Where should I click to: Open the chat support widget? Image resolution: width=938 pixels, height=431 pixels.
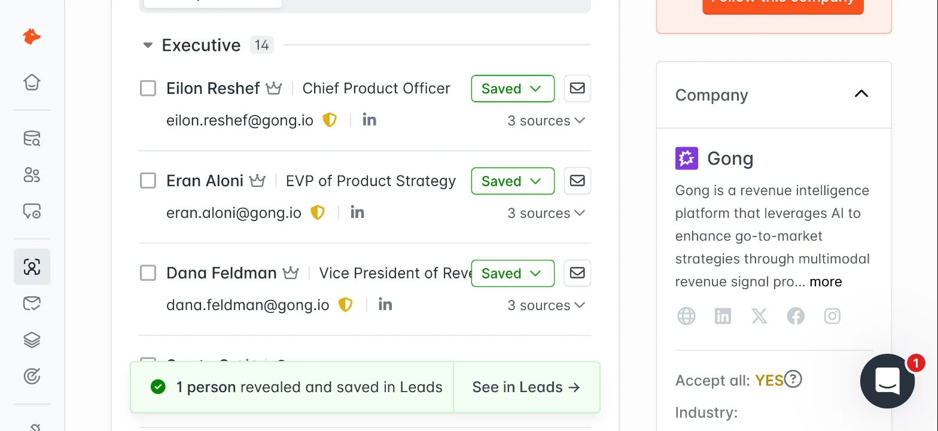(x=887, y=381)
